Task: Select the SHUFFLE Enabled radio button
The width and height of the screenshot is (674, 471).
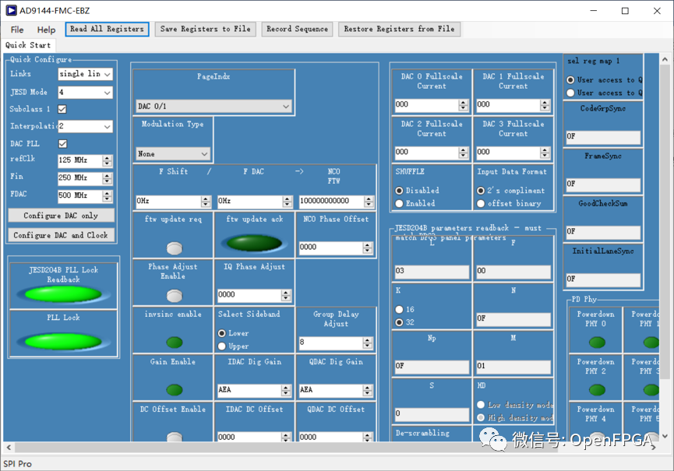Action: pos(400,203)
